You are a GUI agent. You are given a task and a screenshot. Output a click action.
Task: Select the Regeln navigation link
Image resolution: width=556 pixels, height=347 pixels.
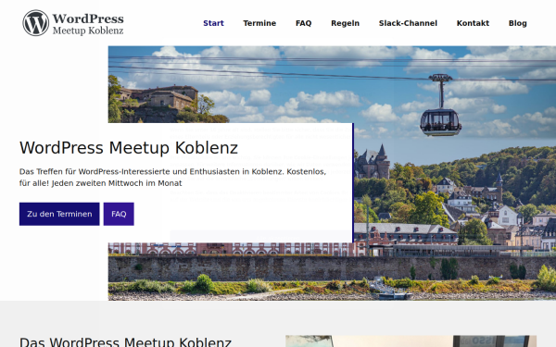click(345, 23)
